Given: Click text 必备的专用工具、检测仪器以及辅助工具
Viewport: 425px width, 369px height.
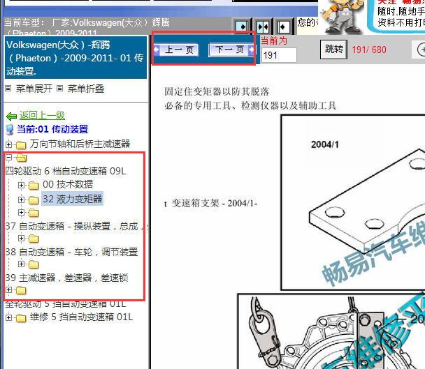Looking at the screenshot, I should 250,105.
